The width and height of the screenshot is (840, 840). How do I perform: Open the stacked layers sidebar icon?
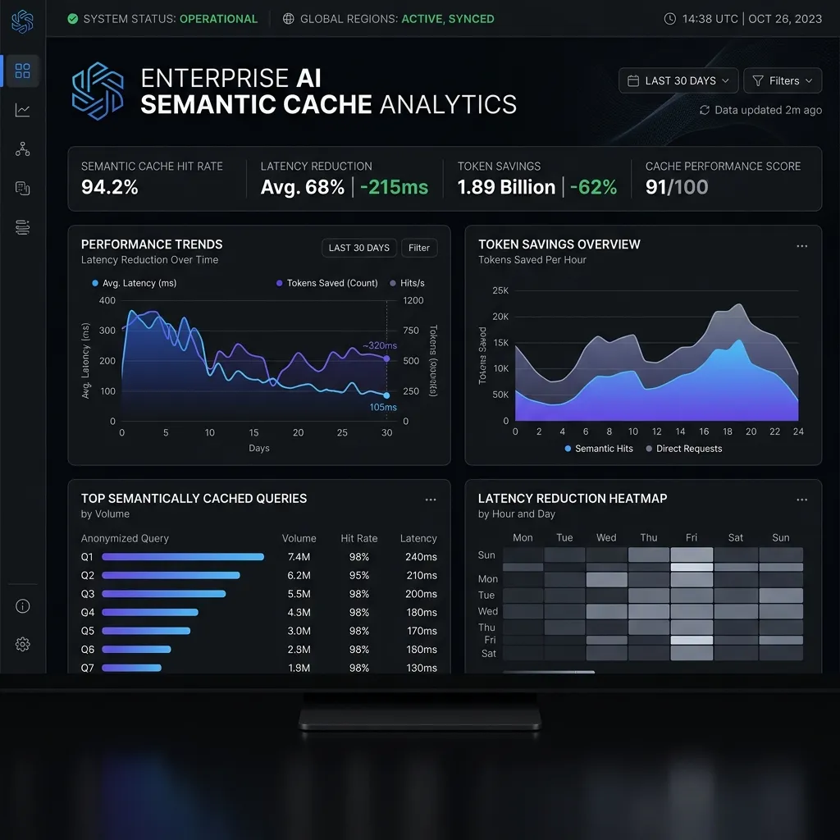point(22,227)
